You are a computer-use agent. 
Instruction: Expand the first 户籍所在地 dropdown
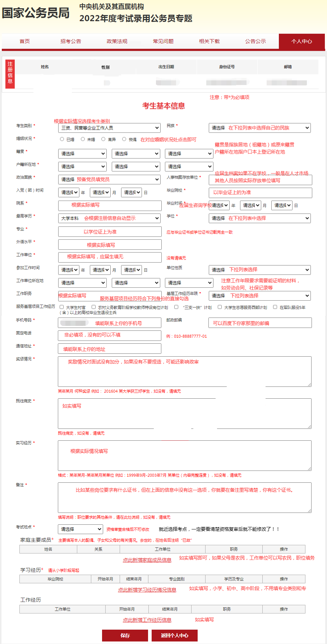pyautogui.click(x=83, y=167)
